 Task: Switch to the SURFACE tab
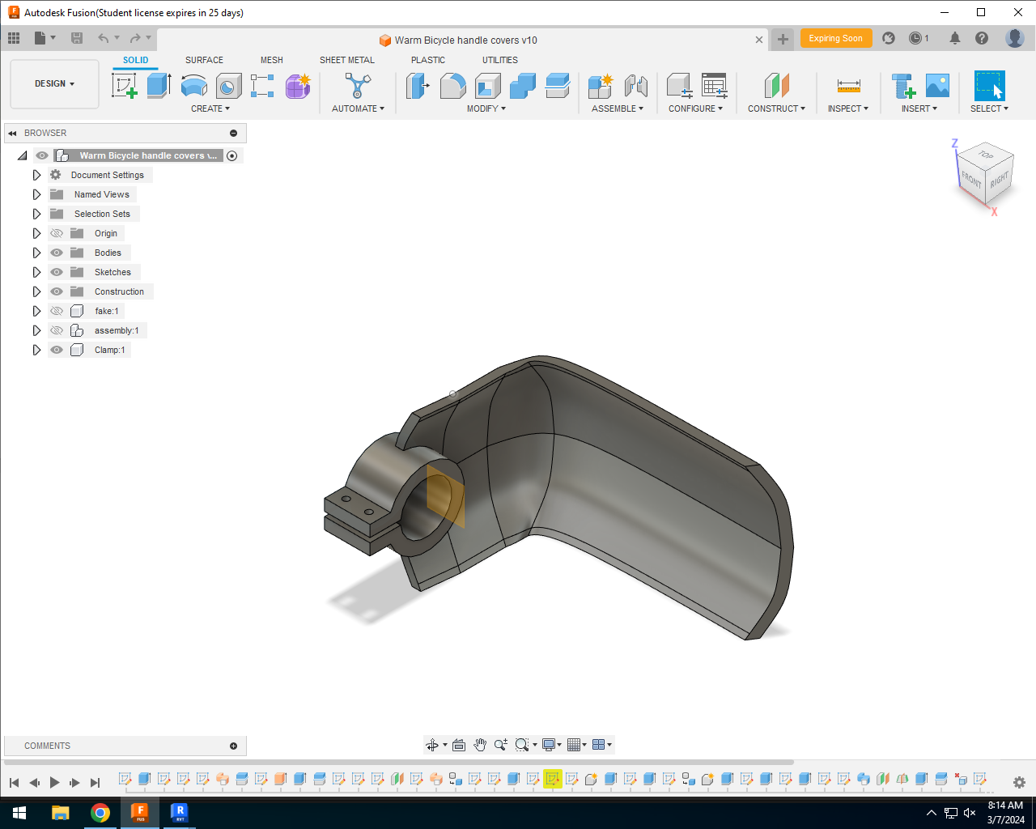pyautogui.click(x=204, y=60)
